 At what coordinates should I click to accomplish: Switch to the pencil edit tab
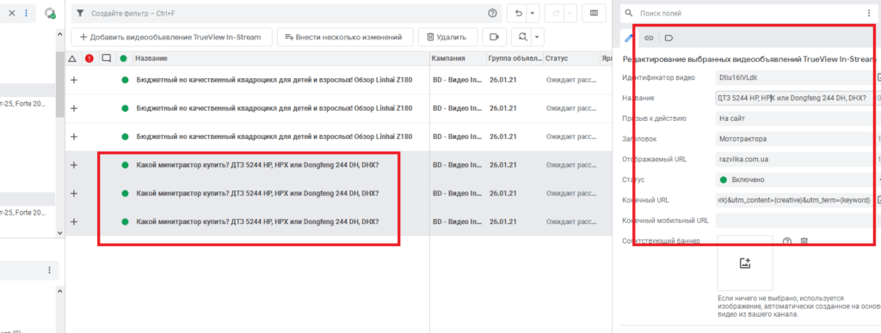click(x=629, y=38)
